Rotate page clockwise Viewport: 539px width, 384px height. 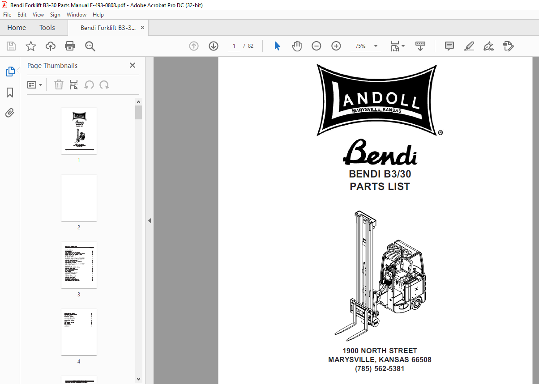[104, 84]
